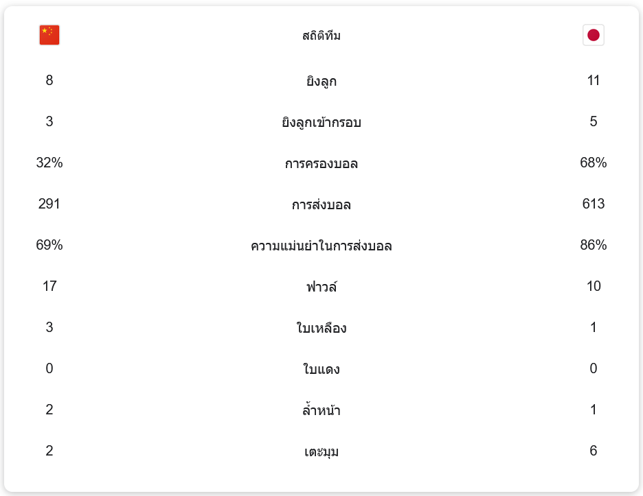Select the ล้ำหน้า offsides label

coord(321,410)
